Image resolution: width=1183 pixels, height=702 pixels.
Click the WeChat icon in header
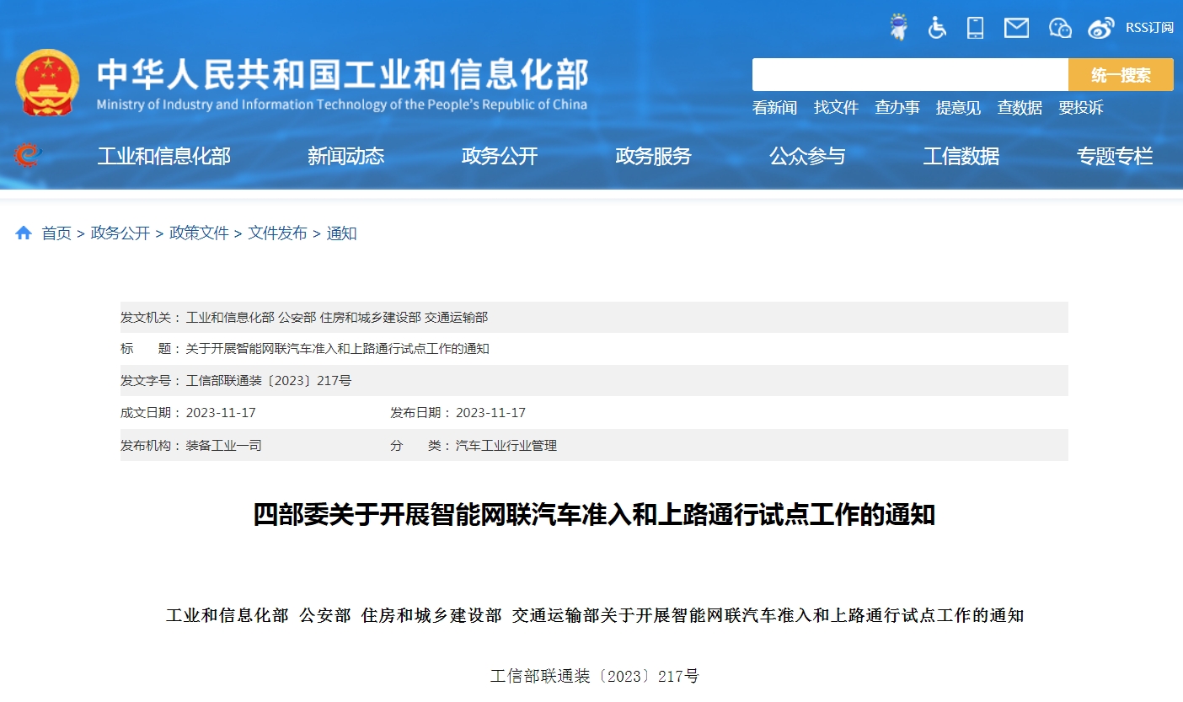[x=1060, y=28]
